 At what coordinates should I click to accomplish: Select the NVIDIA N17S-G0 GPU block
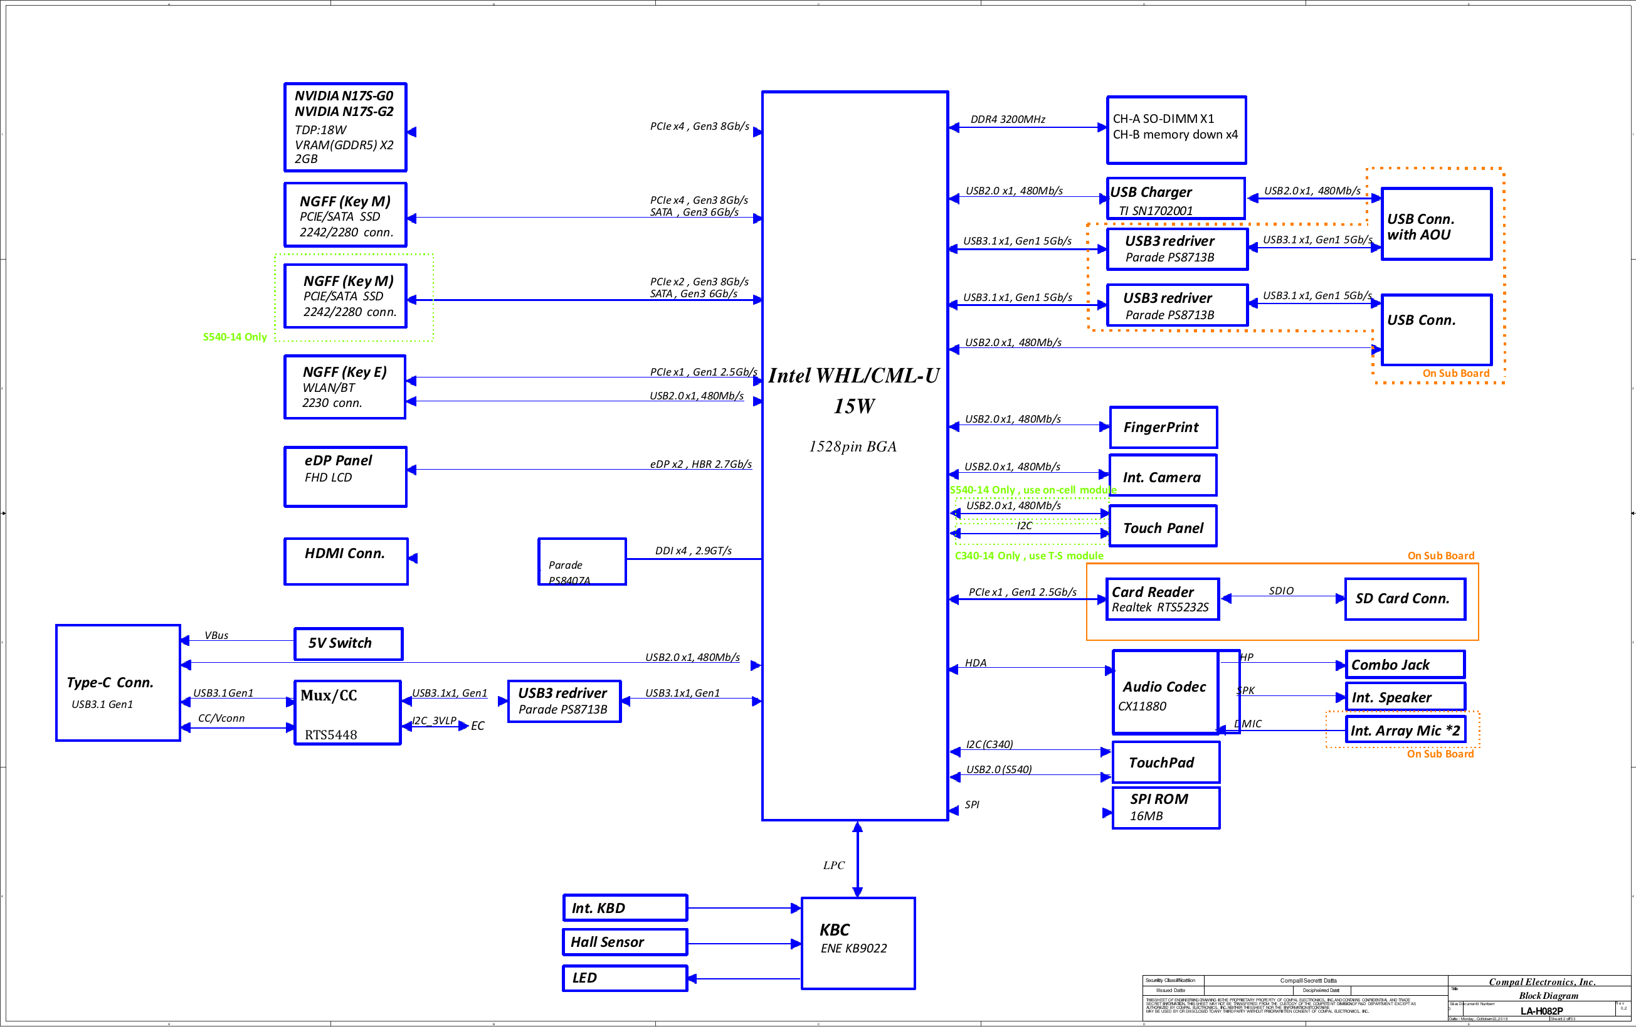pyautogui.click(x=345, y=127)
